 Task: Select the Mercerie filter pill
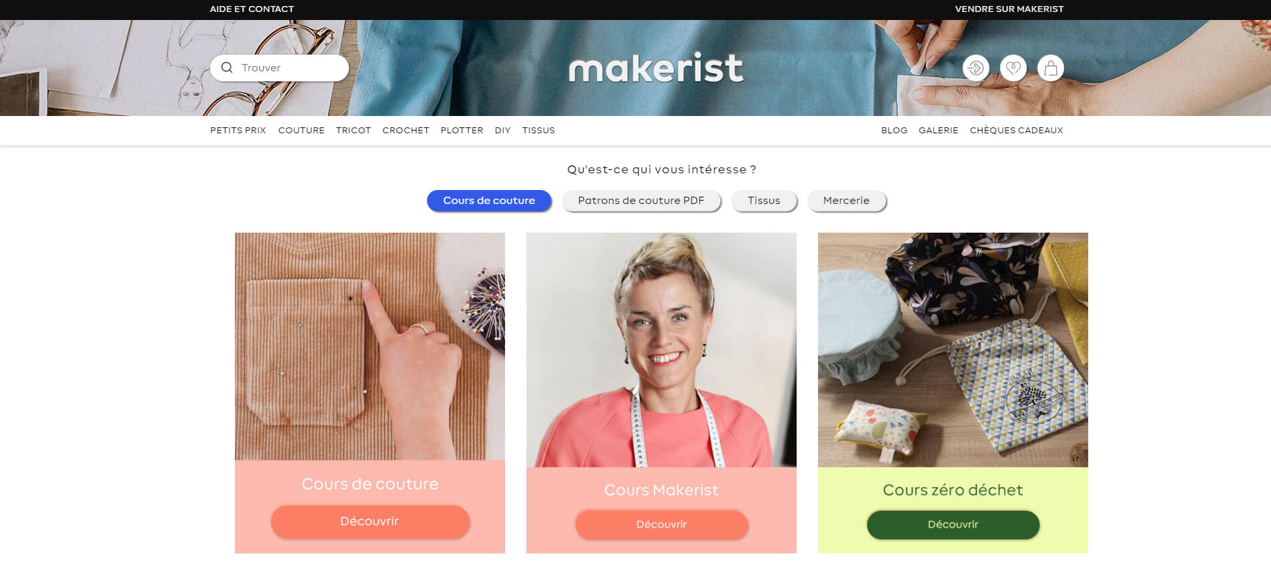(x=846, y=201)
